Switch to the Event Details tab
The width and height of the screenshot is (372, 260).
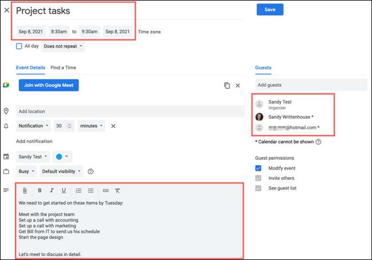(x=30, y=68)
